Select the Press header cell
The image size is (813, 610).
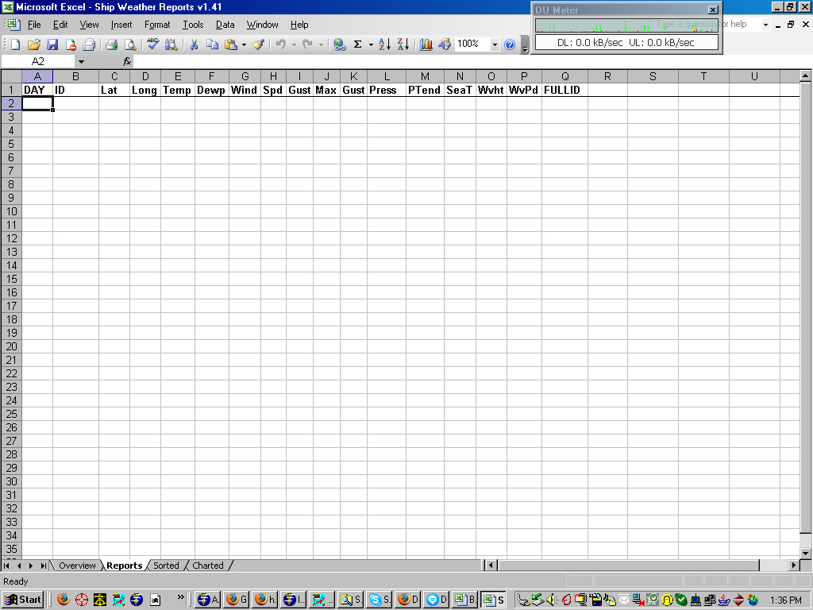click(387, 90)
